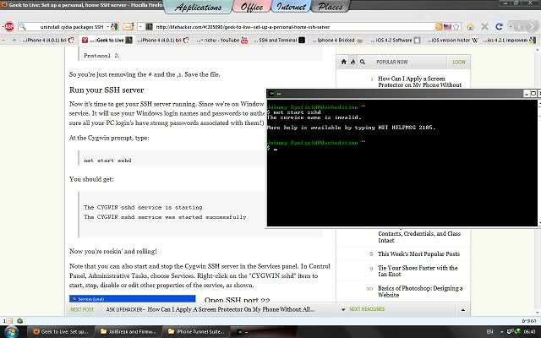This screenshot has width=541, height=338.
Task: Switch to first iPhone 4 (4.0.1) tab
Action: click(x=47, y=41)
